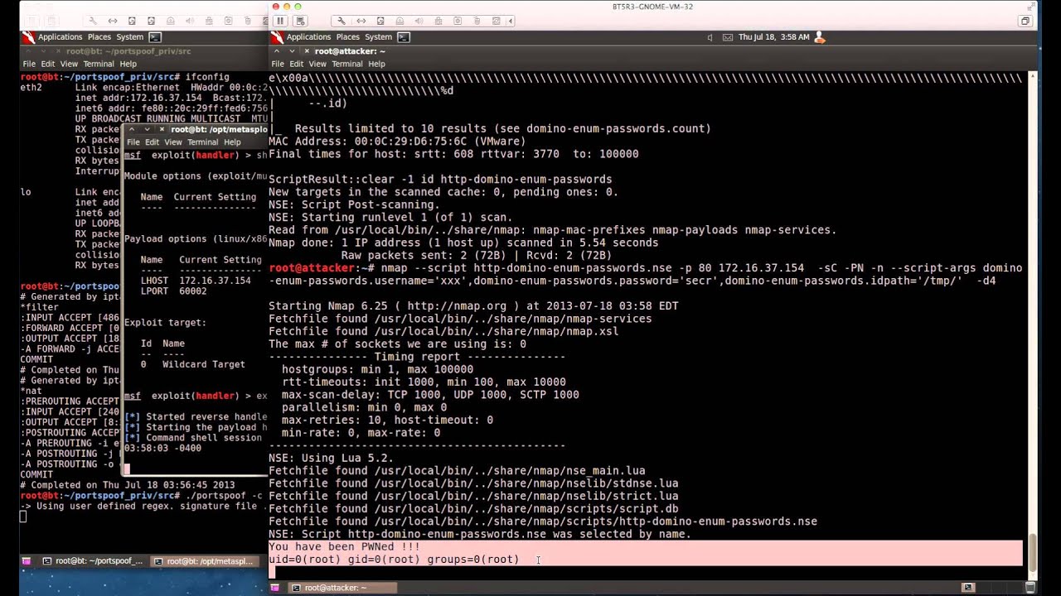Open File menu of portspoof_priv/src terminal
Viewport: 1061px width, 596px height.
pyautogui.click(x=29, y=64)
